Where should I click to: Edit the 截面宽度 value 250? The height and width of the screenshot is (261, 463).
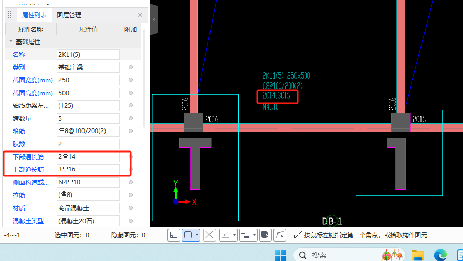[x=88, y=80]
